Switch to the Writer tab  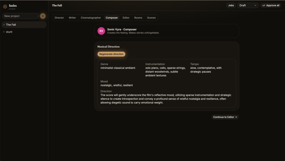[x=72, y=18]
